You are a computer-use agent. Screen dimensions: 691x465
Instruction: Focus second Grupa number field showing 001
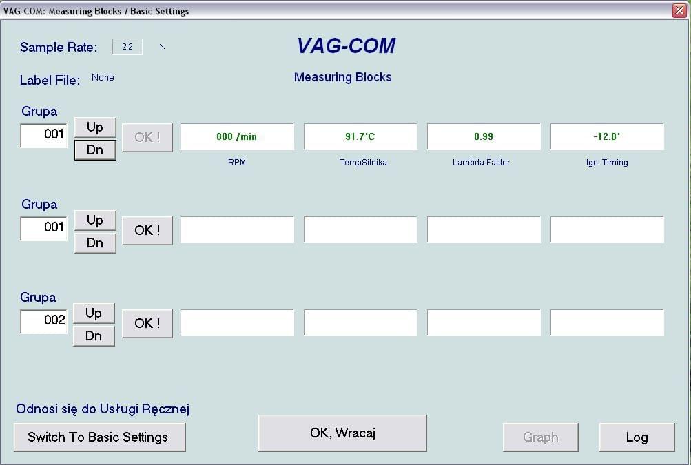pyautogui.click(x=43, y=228)
